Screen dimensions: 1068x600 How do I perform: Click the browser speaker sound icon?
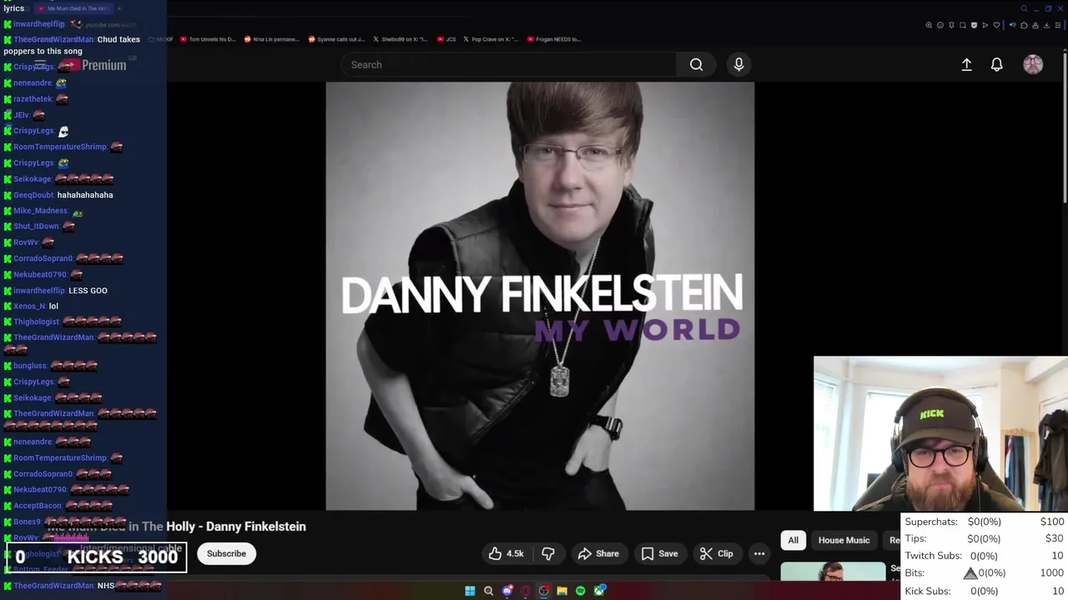pos(1012,25)
